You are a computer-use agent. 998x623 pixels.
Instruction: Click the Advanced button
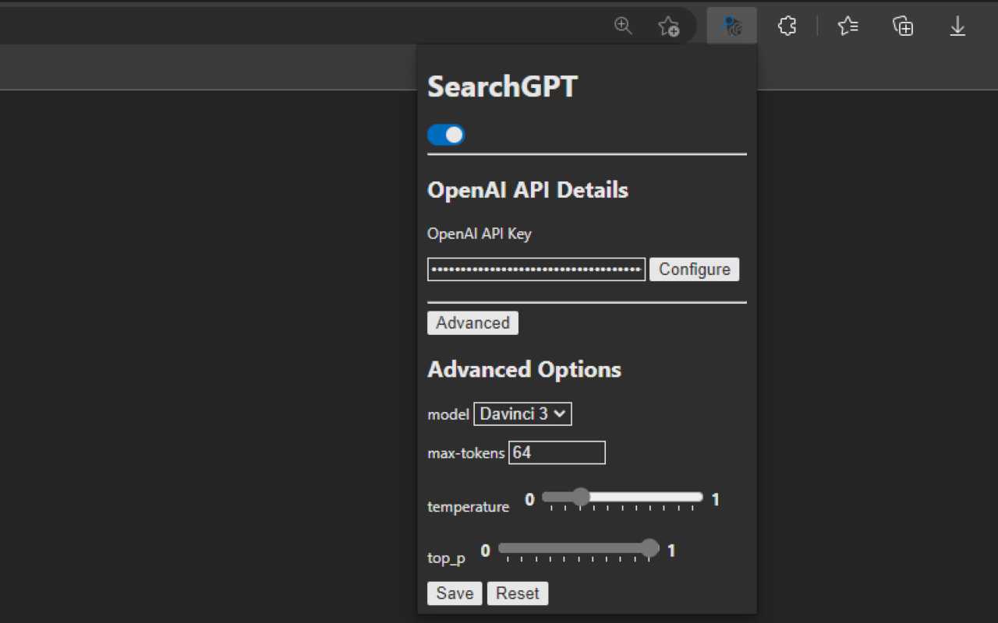coord(472,323)
